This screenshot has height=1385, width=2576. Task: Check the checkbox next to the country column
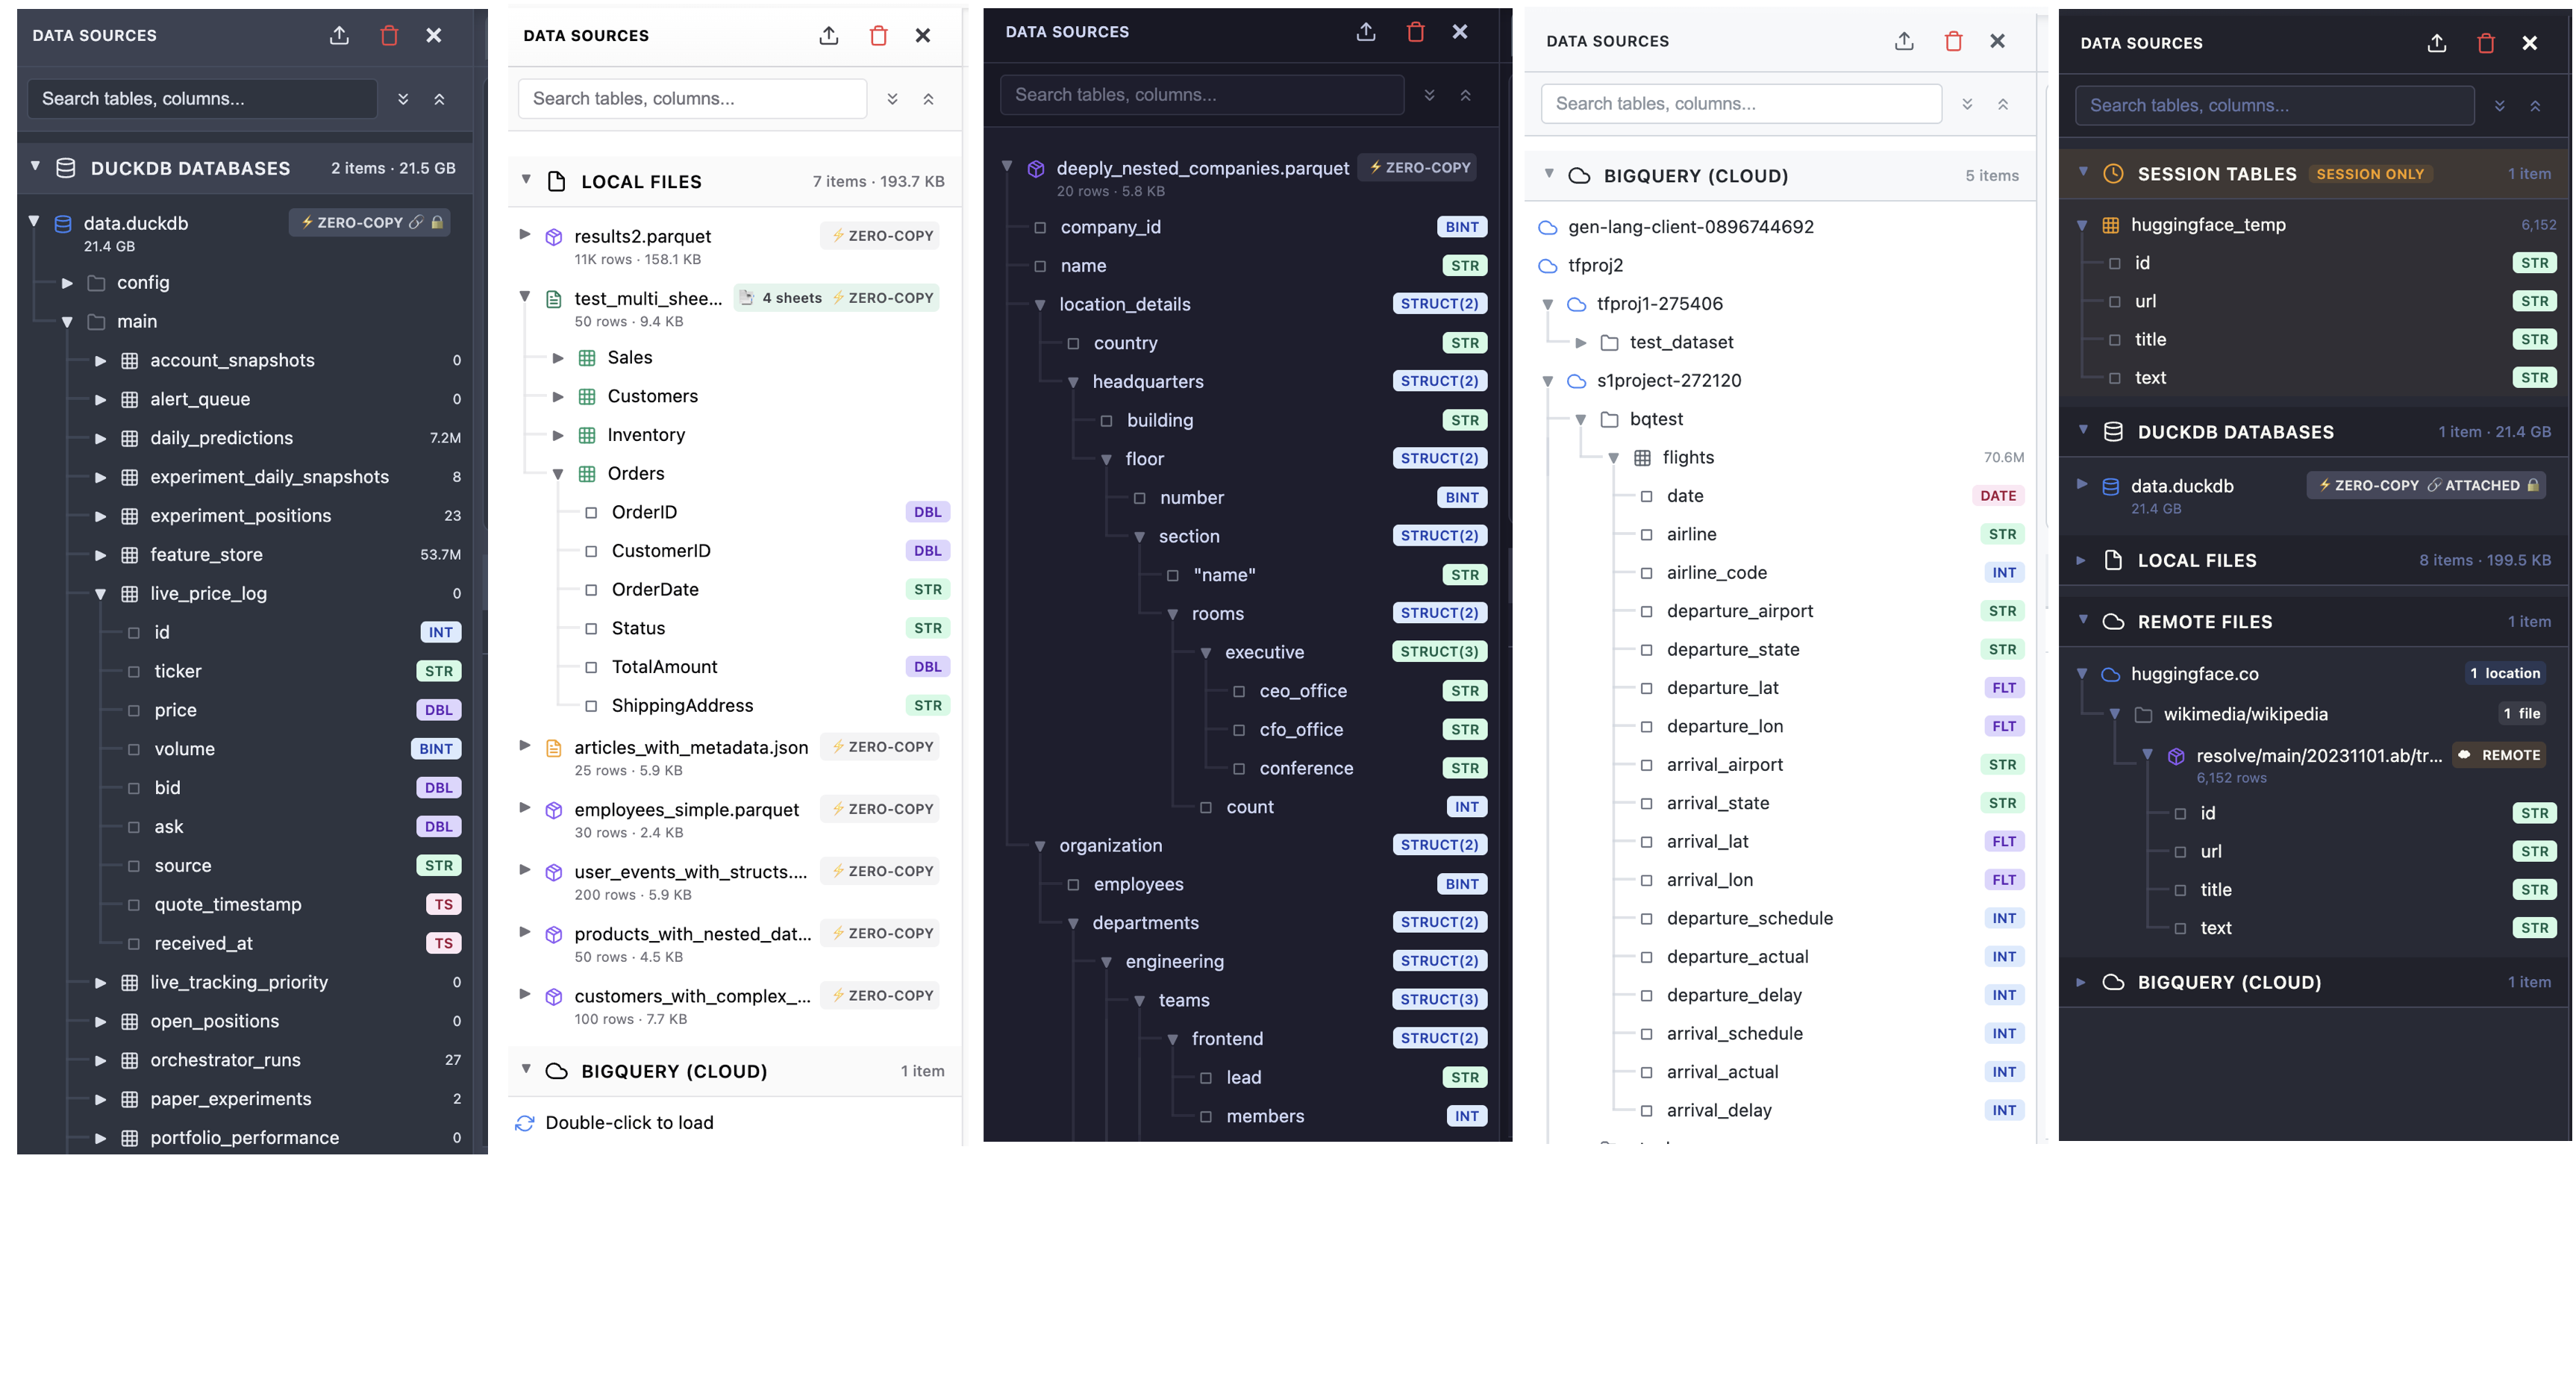(1073, 342)
